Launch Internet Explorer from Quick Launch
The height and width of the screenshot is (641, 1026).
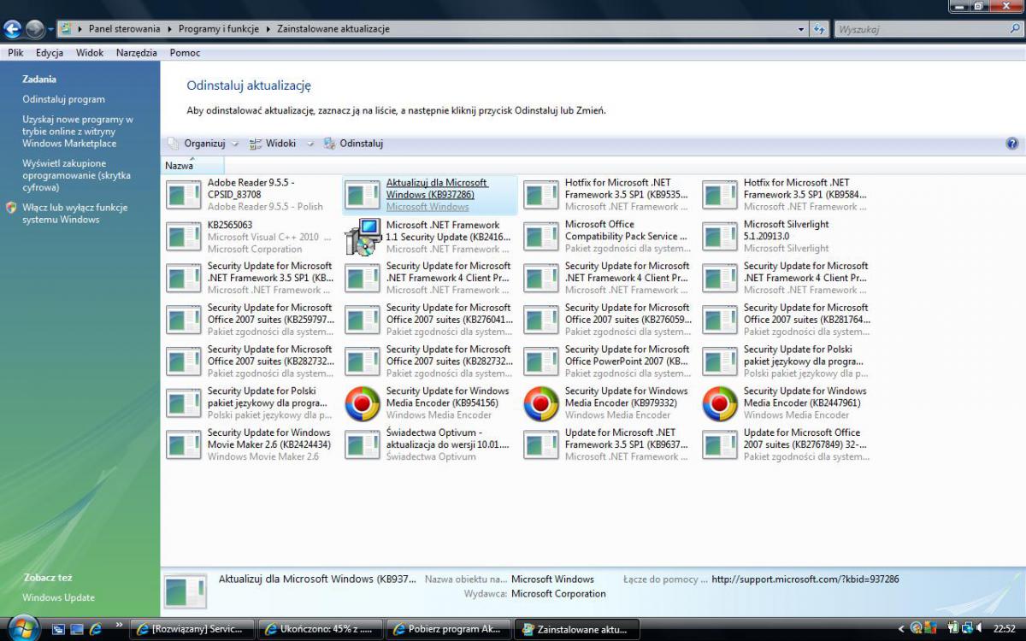click(x=95, y=629)
